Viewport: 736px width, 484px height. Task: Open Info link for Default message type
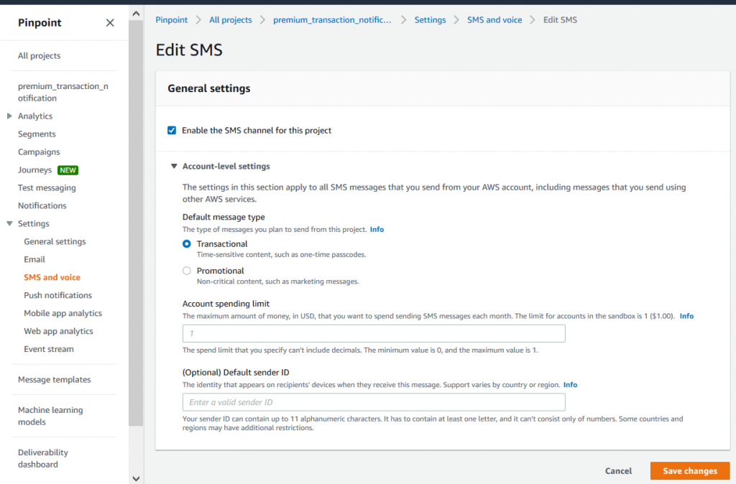coord(377,229)
